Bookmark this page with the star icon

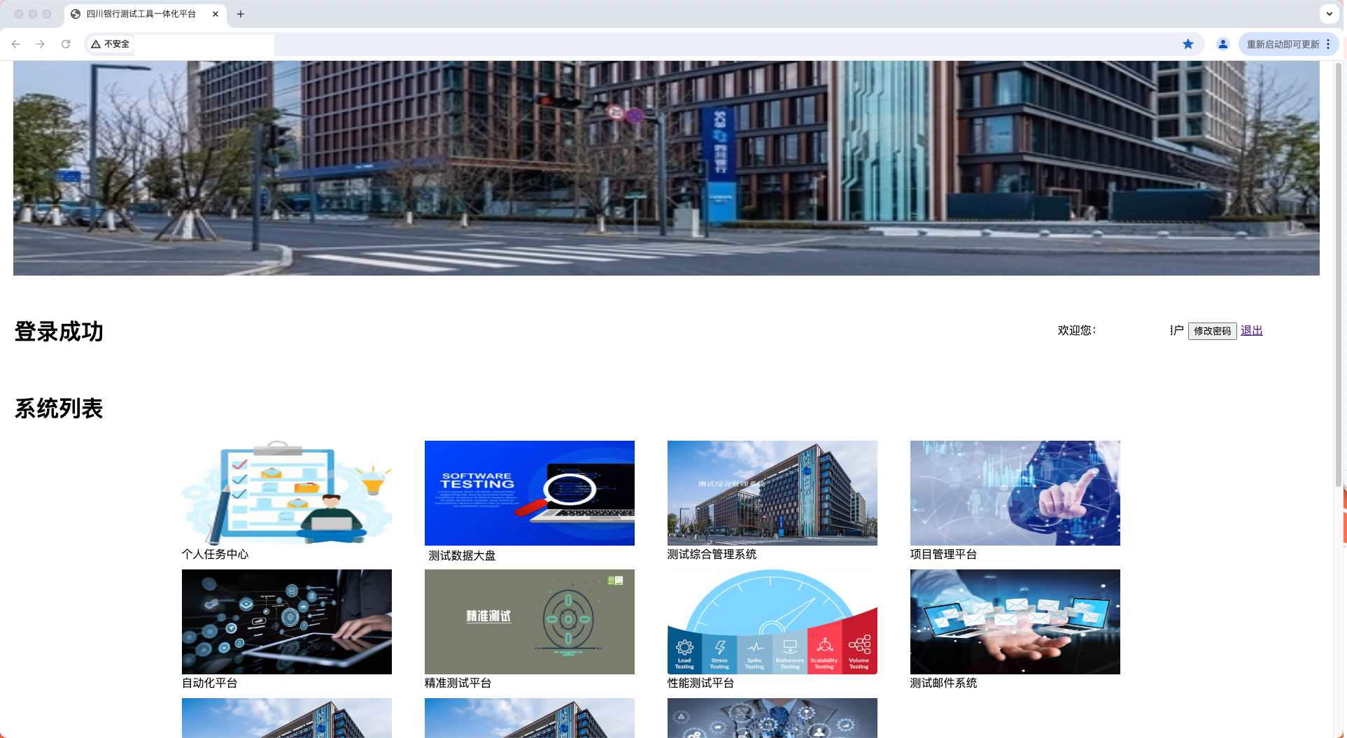coord(1188,44)
